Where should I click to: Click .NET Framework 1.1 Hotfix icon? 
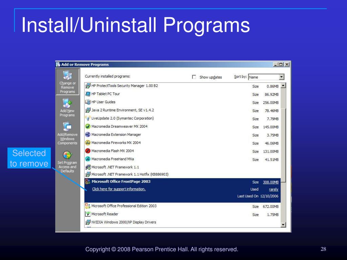tap(88, 174)
